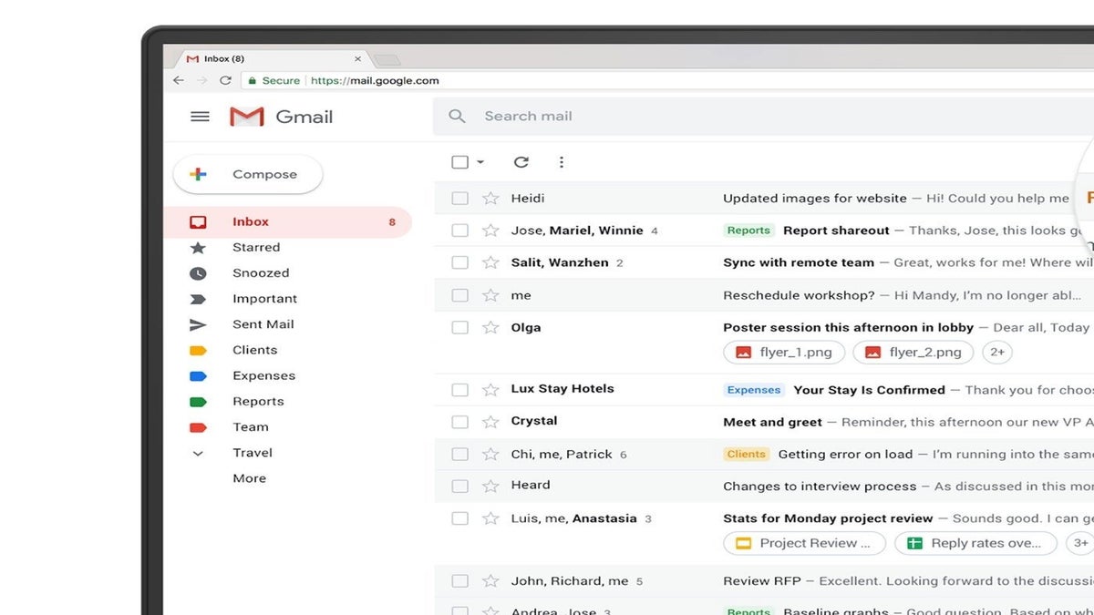Check the checkbox for Olga's email
1094x615 pixels.
tap(460, 328)
